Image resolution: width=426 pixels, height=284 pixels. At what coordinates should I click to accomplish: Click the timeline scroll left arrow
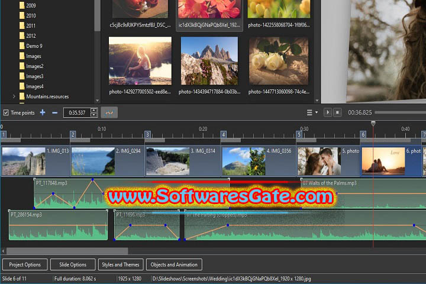point(3,251)
